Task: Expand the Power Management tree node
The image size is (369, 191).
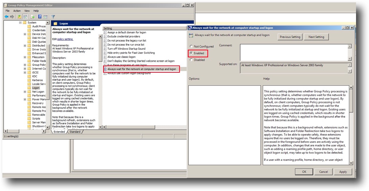Action: 25,99
